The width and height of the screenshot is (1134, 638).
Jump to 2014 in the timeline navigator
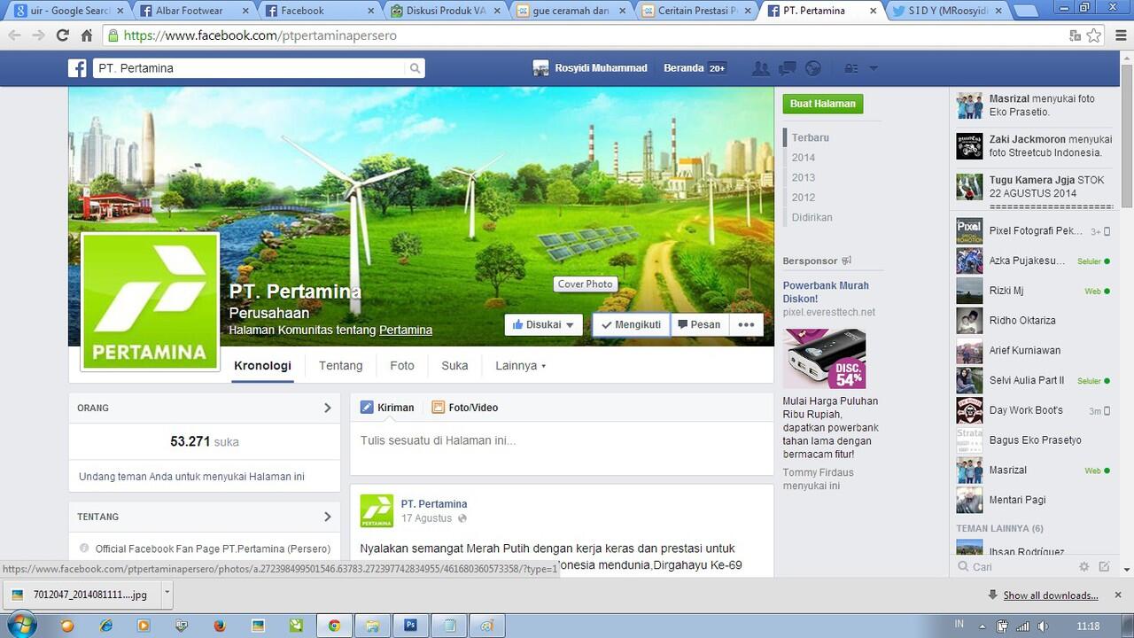click(x=804, y=158)
